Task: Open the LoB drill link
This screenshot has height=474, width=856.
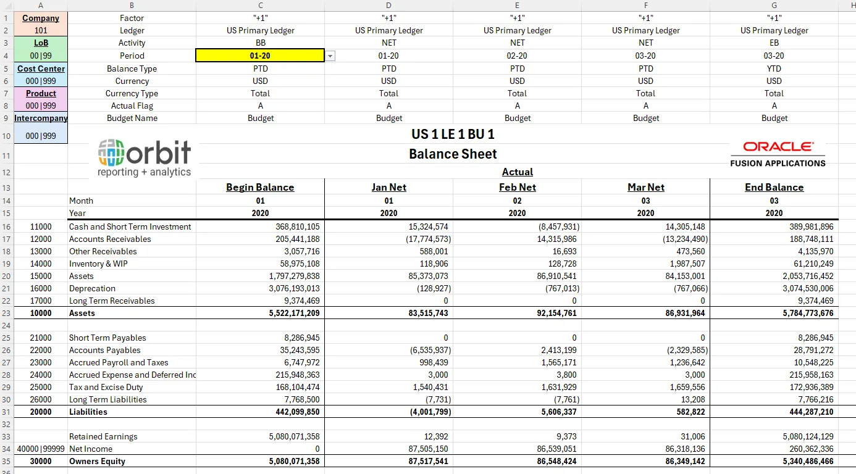Action: tap(40, 43)
